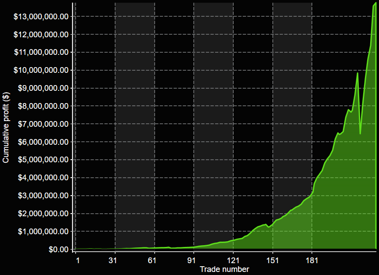379x275 pixels.
Task: Click the $10,000,000.00 y-axis label
Action: click(x=41, y=70)
